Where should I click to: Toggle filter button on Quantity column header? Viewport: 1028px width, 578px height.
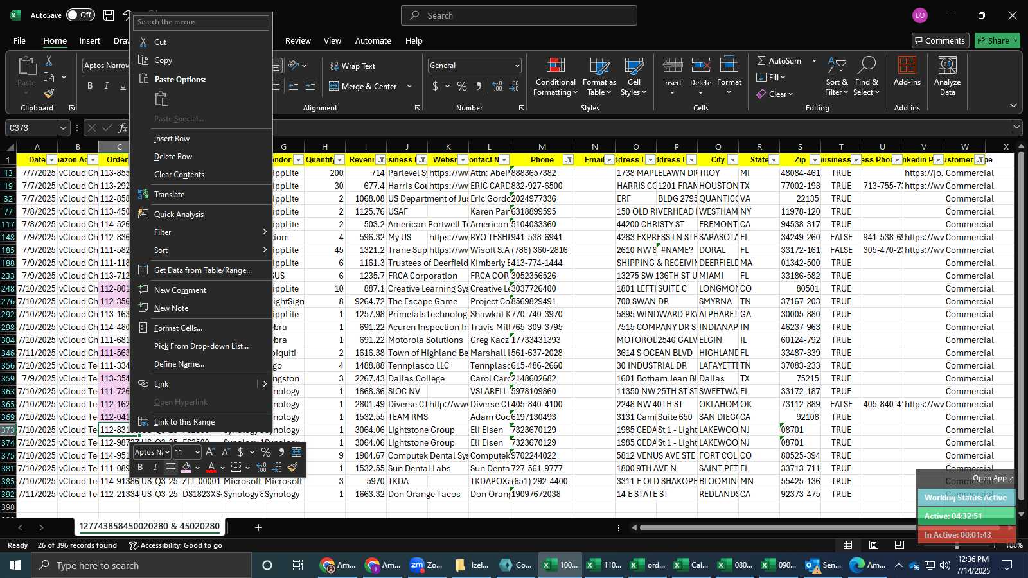(339, 160)
